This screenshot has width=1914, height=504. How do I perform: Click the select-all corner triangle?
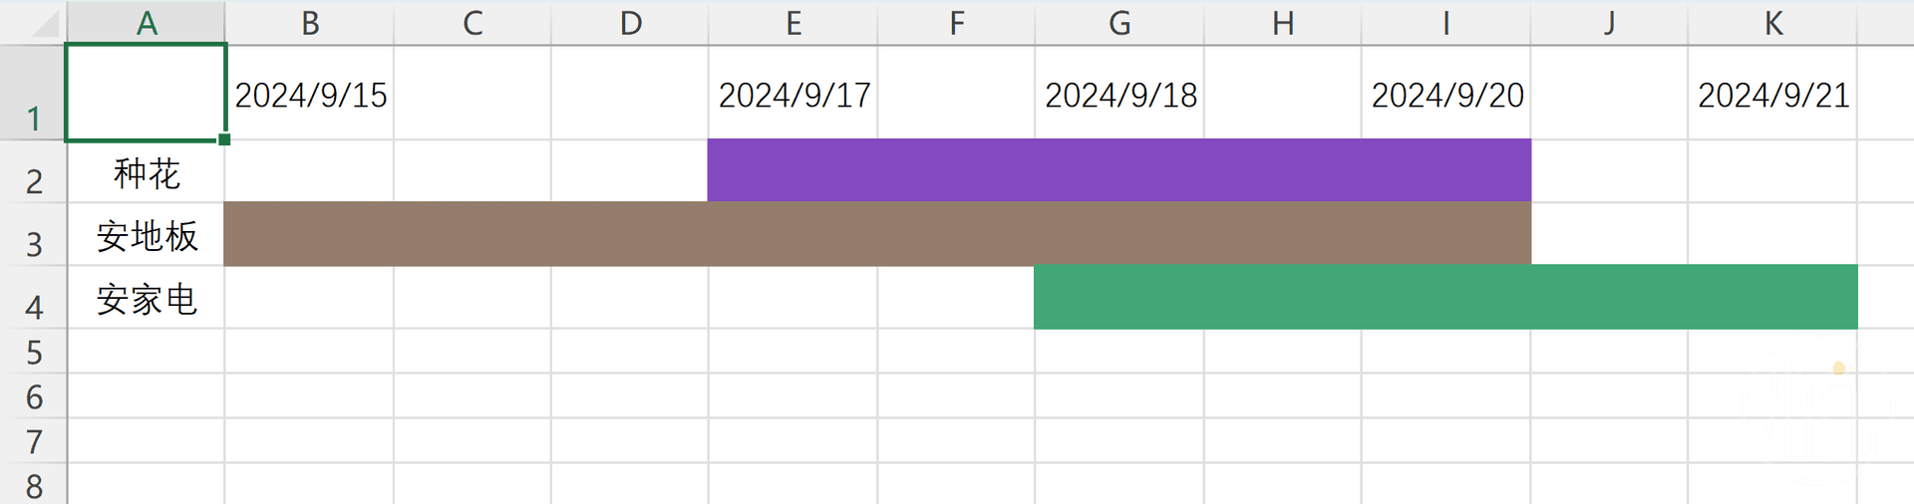tap(46, 24)
